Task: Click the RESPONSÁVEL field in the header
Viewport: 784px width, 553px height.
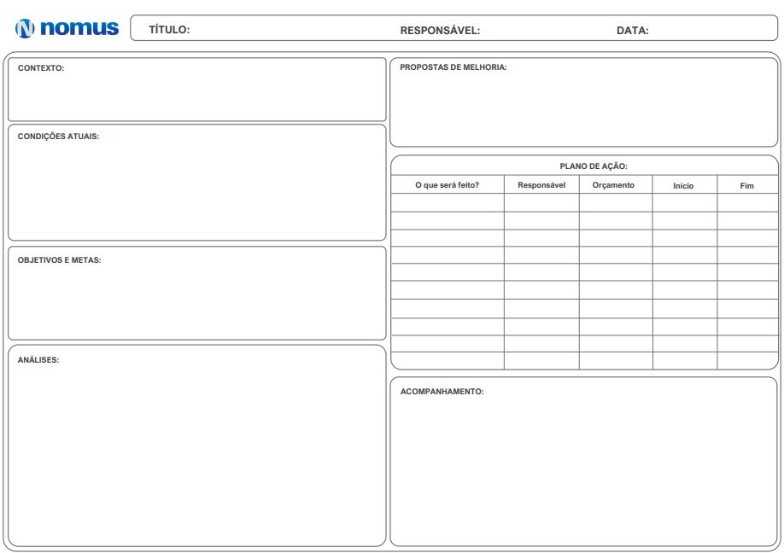Action: tap(440, 31)
